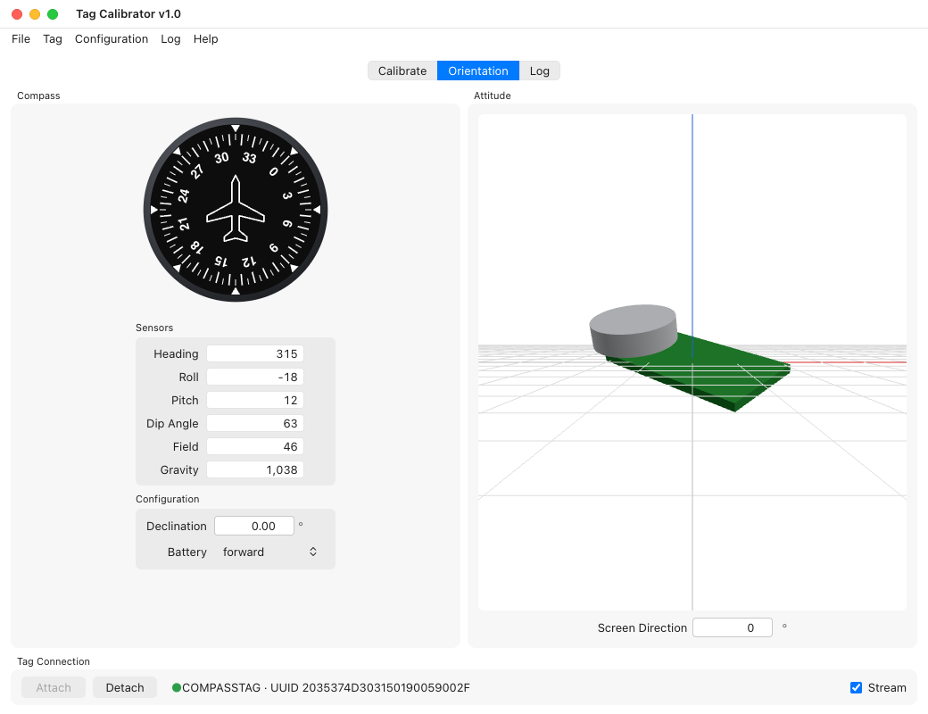Click the Dip Angle value field
The image size is (928, 714).
[x=255, y=423]
